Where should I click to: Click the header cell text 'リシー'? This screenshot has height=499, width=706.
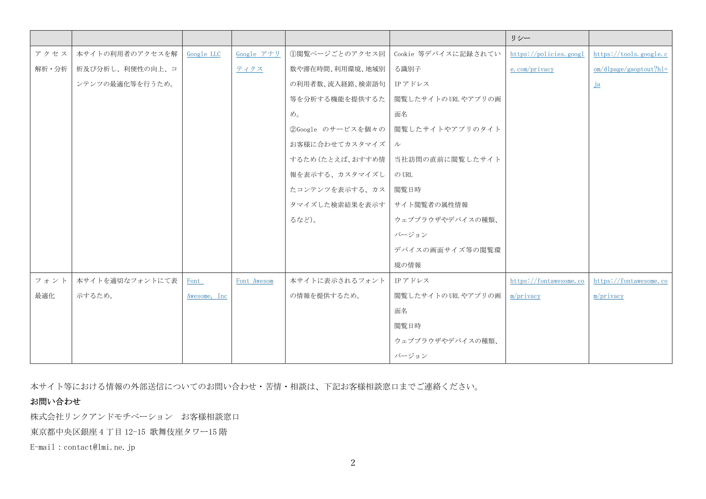click(x=520, y=38)
